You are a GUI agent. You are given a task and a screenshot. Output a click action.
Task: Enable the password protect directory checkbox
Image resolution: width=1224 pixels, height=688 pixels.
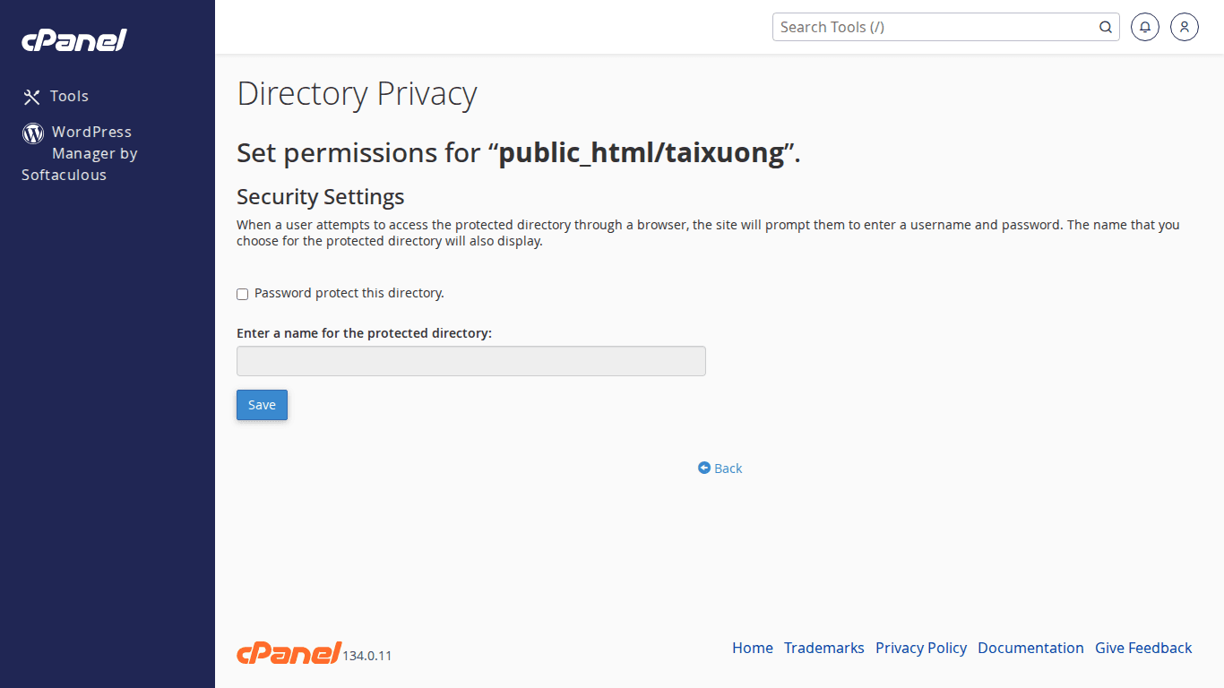242,294
